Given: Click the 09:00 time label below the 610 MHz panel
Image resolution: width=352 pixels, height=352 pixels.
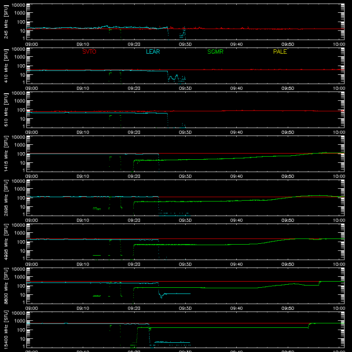Looking at the screenshot, I should click(x=32, y=132).
